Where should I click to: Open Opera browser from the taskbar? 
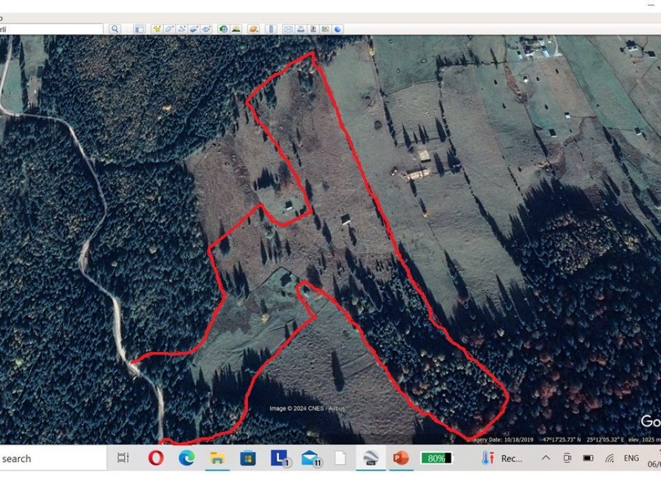pos(156,458)
